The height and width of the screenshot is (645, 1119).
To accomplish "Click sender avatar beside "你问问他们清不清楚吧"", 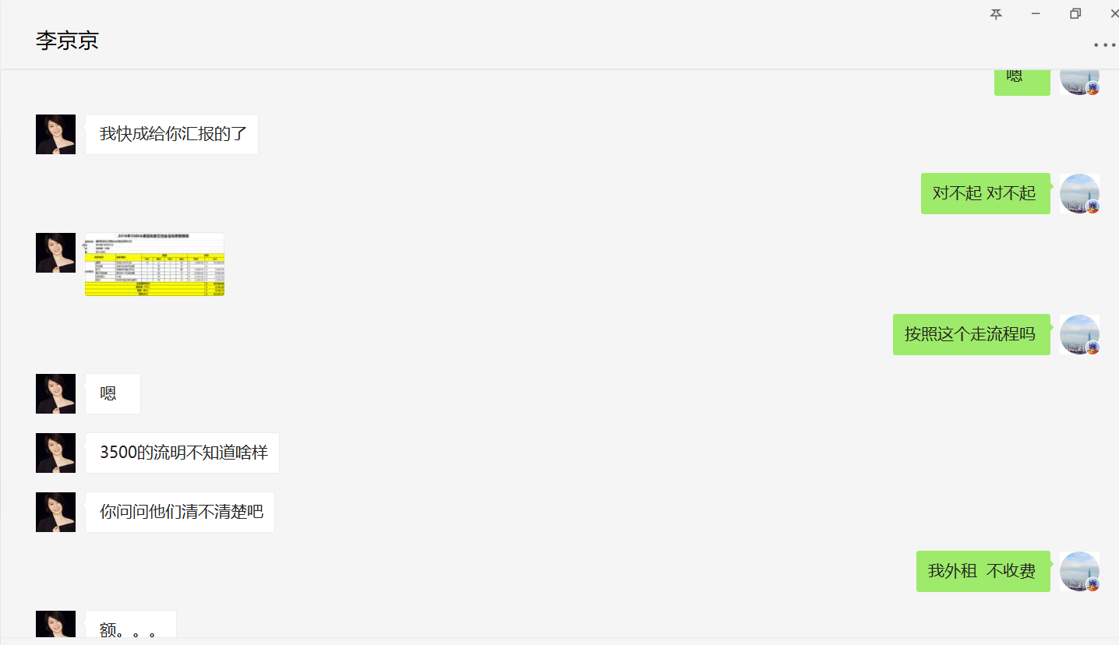I will (55, 512).
